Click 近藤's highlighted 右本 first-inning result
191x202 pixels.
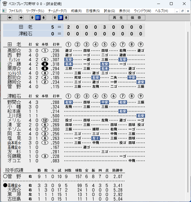(x=69, y=64)
